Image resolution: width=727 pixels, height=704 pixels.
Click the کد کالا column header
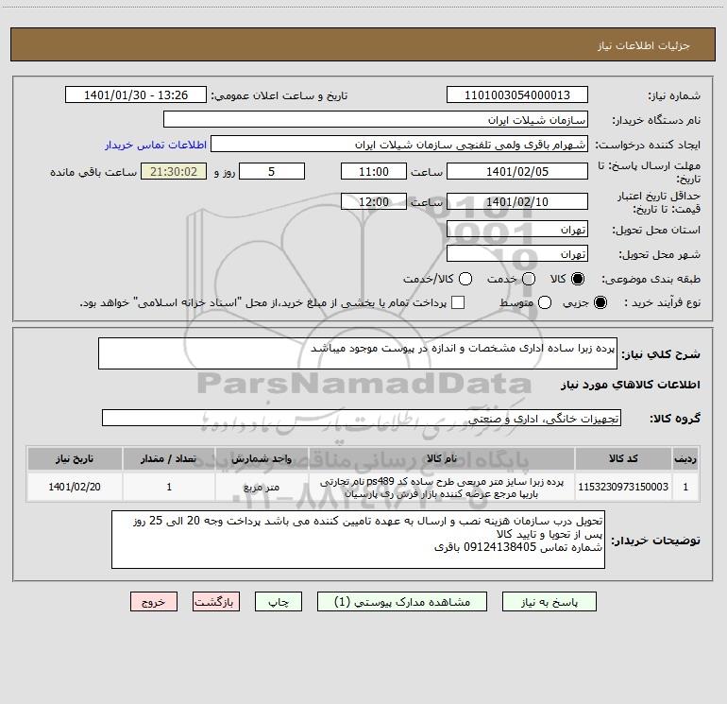[x=623, y=458]
